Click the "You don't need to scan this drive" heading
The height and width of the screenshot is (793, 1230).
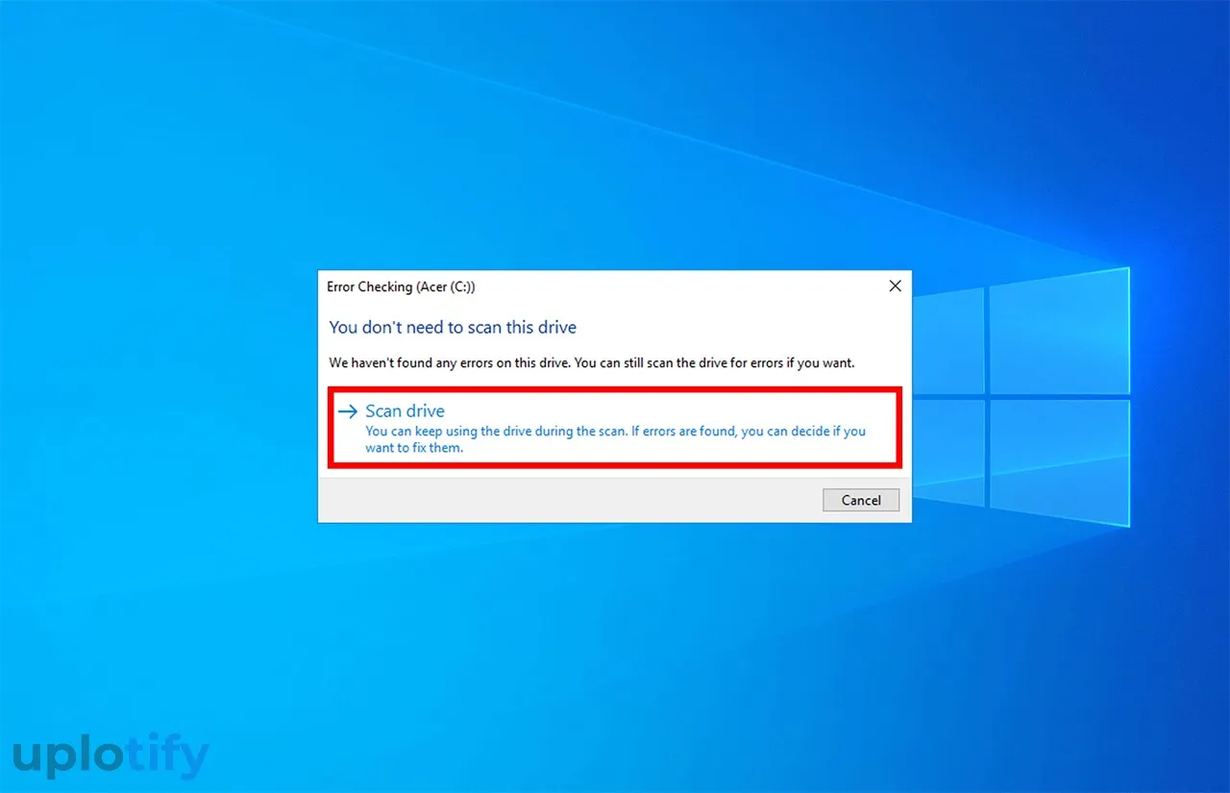coord(453,327)
